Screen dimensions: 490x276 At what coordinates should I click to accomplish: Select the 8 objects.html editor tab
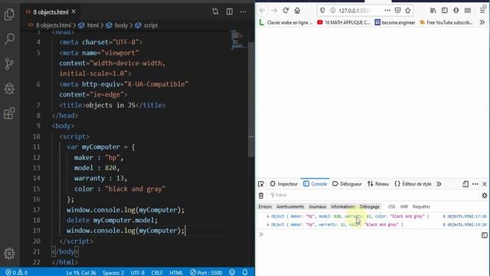[x=51, y=12]
